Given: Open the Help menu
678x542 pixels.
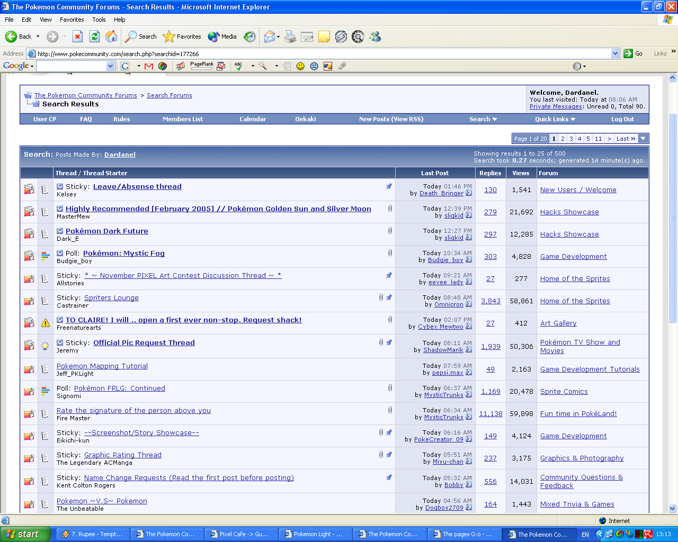Looking at the screenshot, I should coord(120,20).
